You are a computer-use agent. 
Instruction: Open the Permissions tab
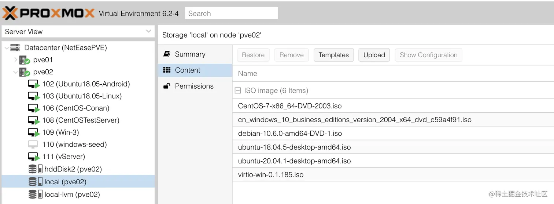tap(194, 86)
